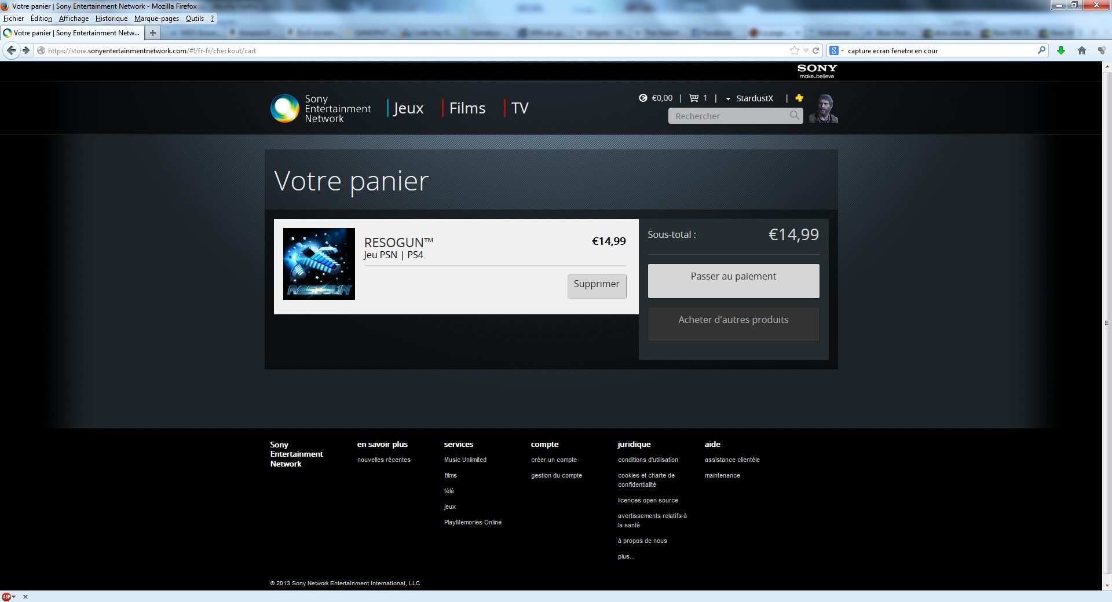The width and height of the screenshot is (1112, 602).
Task: Open the Affichage menu
Action: click(x=74, y=19)
